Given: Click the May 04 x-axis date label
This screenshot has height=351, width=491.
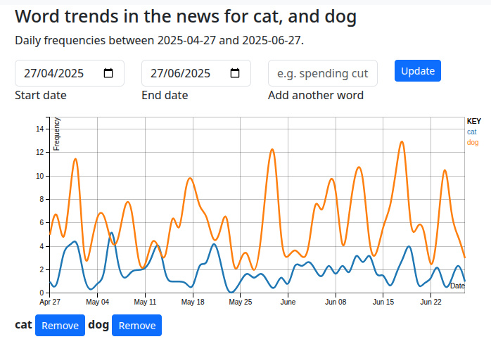Looking at the screenshot, I should point(97,302).
